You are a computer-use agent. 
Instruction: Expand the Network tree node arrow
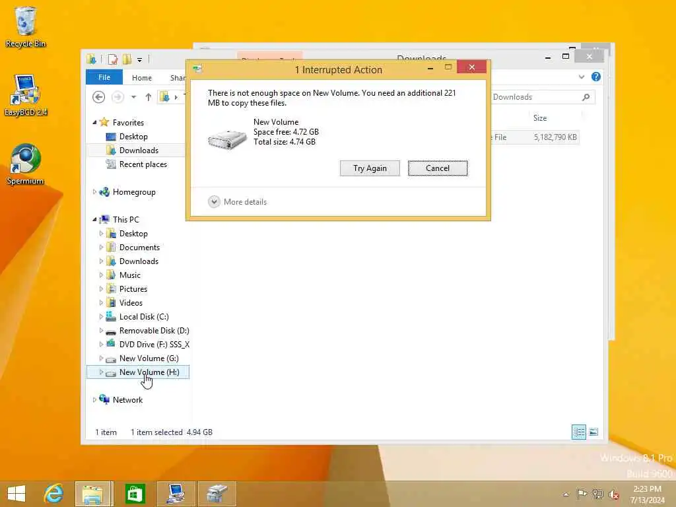(94, 399)
